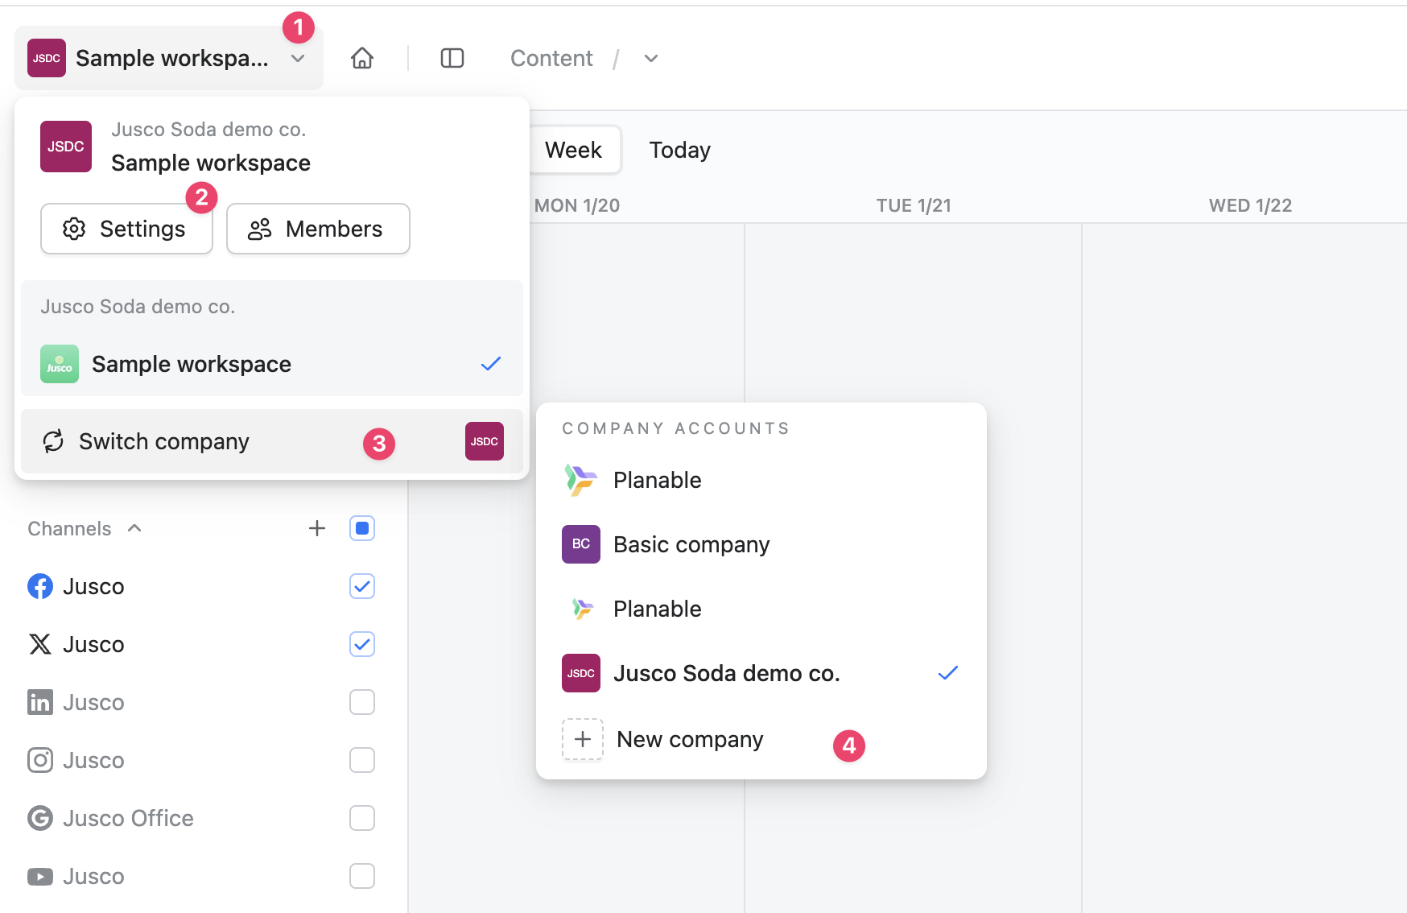
Task: Select the Google Jusco Office channel icon
Action: [x=40, y=818]
